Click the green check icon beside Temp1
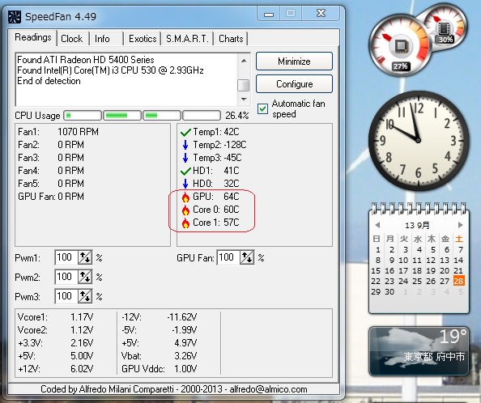This screenshot has height=403, width=481. click(x=185, y=133)
